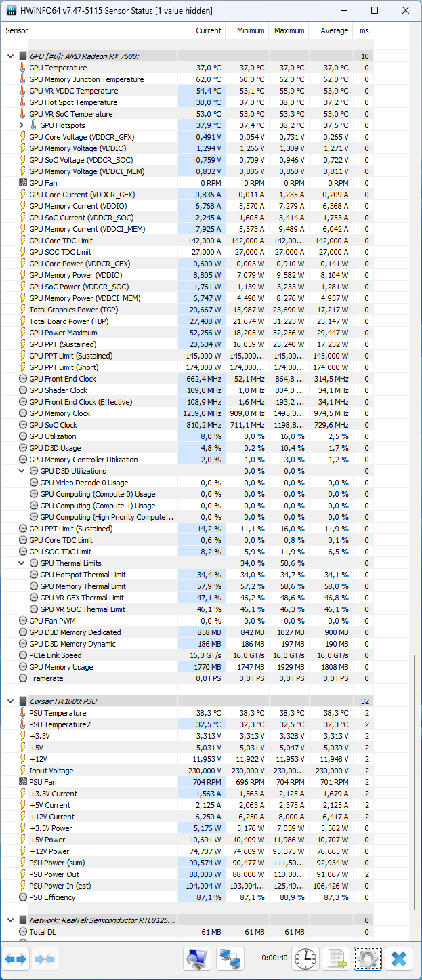422x980 pixels.
Task: Select the GPU Memory Controller Utilization row
Action: click(x=188, y=460)
